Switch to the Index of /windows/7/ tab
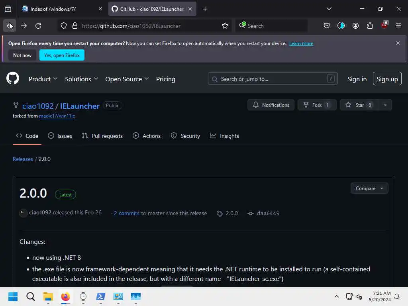The width and height of the screenshot is (408, 306). [63, 9]
